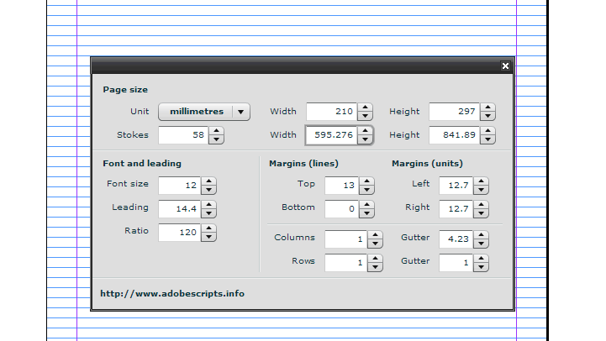
Task: Click the Height field showing 297
Action: tap(455, 112)
